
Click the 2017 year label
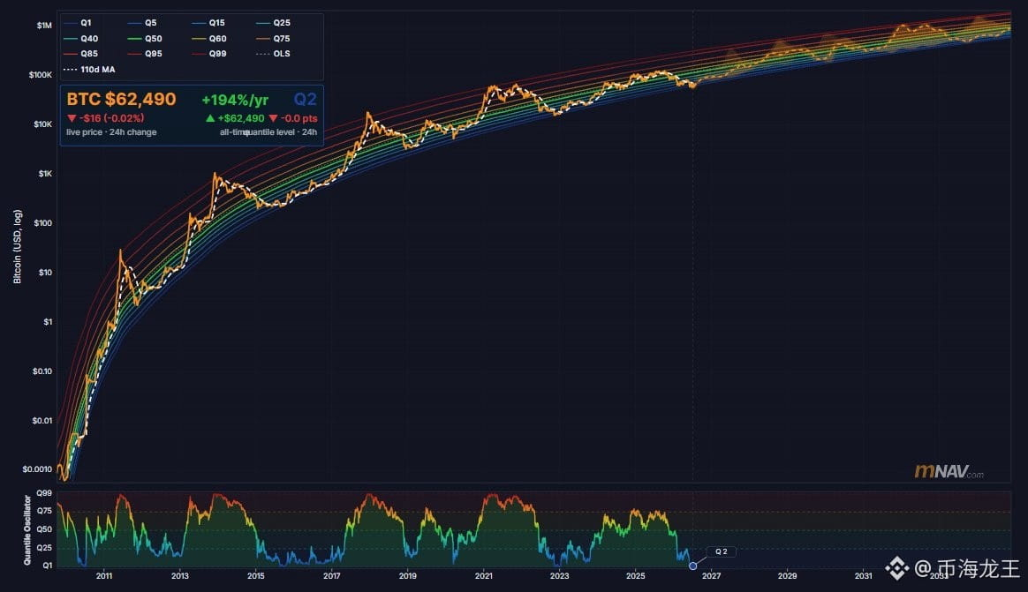coord(332,576)
